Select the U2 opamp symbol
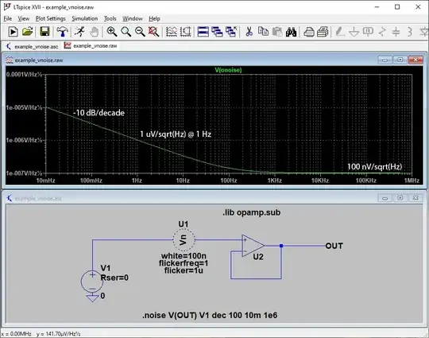Screen dimensions: 429x338 [253, 246]
